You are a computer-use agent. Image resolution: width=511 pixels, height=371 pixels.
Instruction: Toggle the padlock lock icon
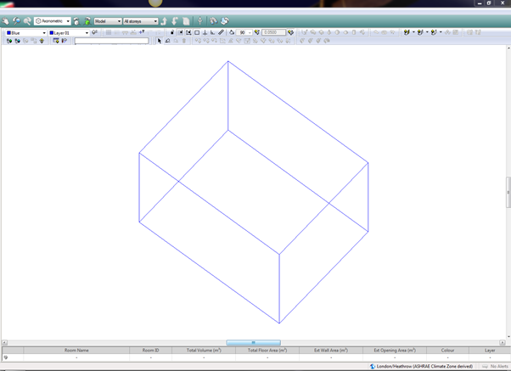point(172,32)
